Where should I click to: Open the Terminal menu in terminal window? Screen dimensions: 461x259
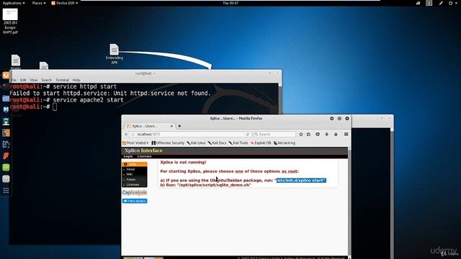(62, 80)
